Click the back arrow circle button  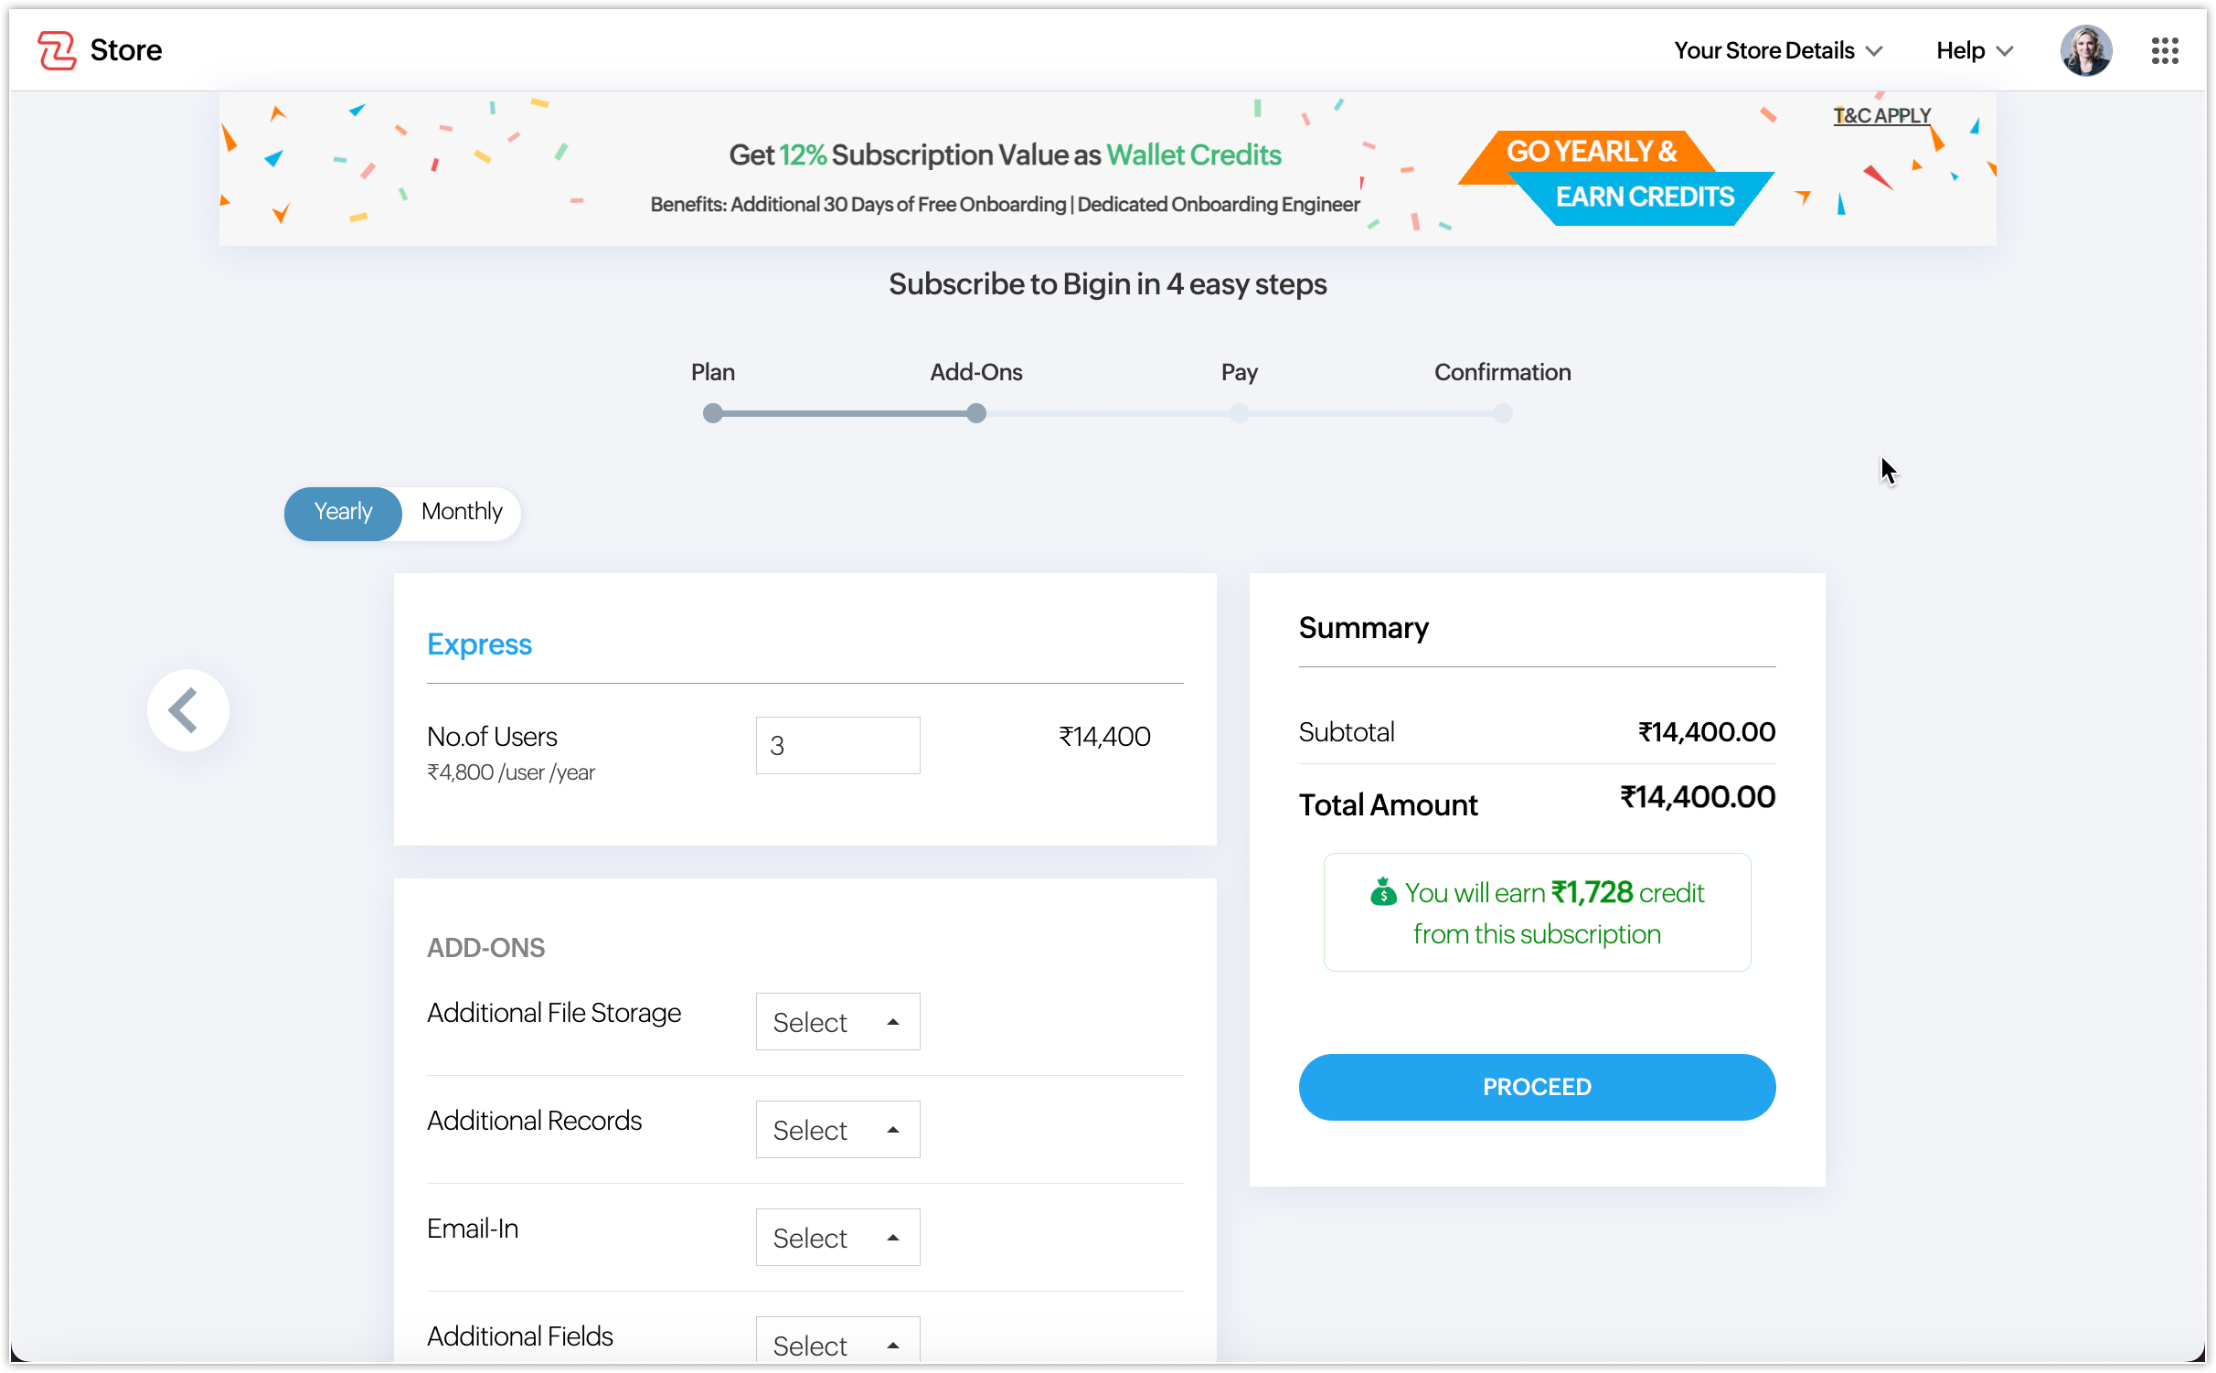click(x=188, y=710)
